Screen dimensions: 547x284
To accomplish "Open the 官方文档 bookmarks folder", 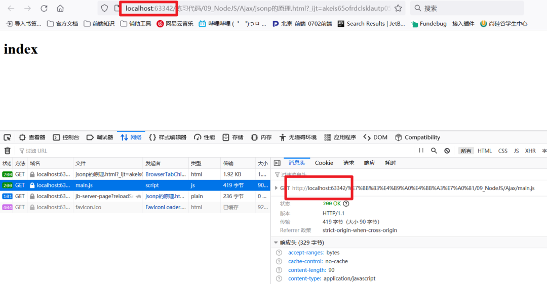I will click(62, 24).
